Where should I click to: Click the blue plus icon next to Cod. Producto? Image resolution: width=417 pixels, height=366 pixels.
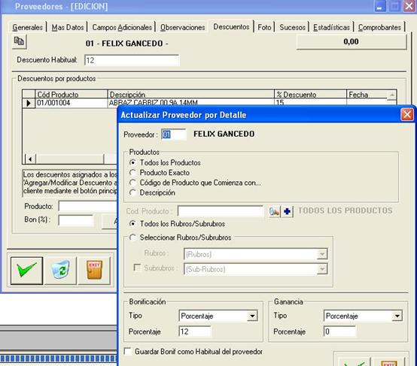click(x=288, y=212)
